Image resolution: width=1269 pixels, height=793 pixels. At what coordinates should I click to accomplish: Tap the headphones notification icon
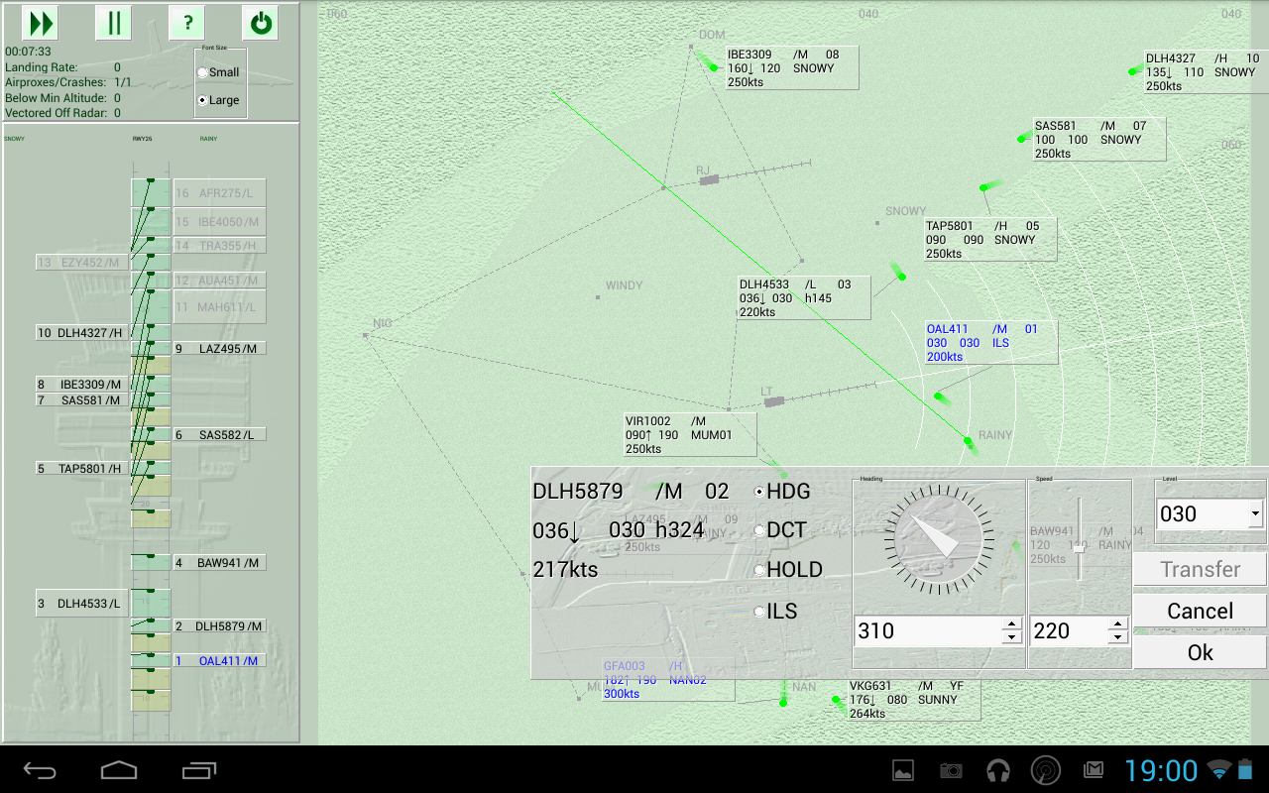point(998,770)
